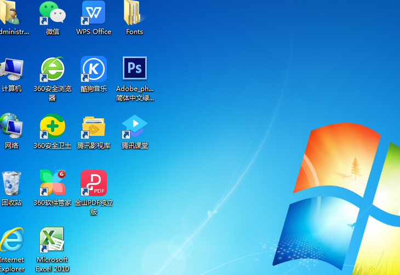Click the "回收站" label text
This screenshot has height=275, width=400.
(12, 203)
